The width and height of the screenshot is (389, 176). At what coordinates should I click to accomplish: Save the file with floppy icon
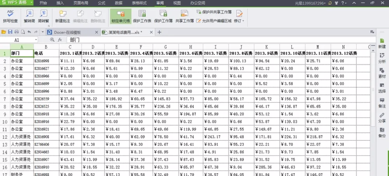pos(10,32)
